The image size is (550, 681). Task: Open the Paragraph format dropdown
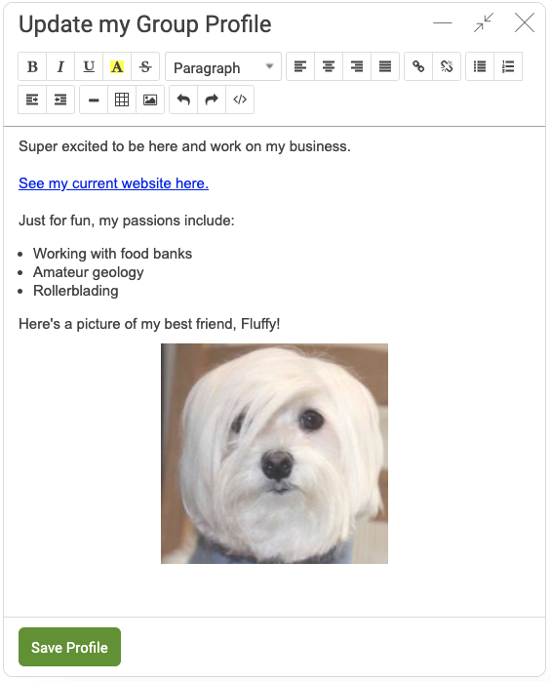click(x=223, y=66)
